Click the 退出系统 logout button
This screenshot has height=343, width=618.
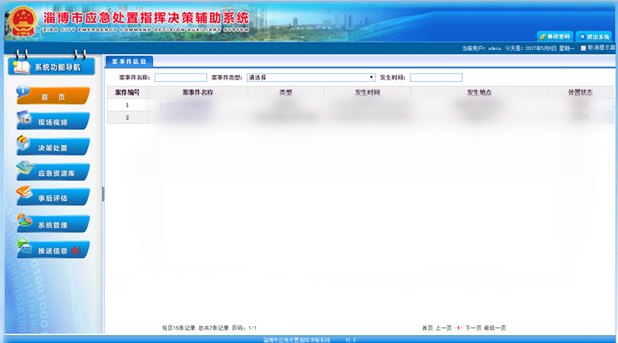coord(595,36)
